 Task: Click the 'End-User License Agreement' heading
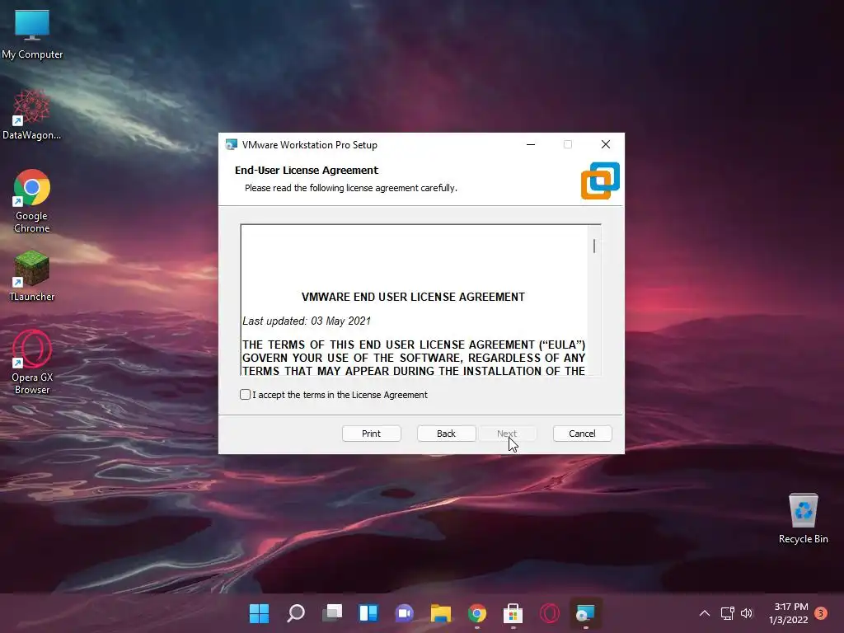[x=307, y=170]
